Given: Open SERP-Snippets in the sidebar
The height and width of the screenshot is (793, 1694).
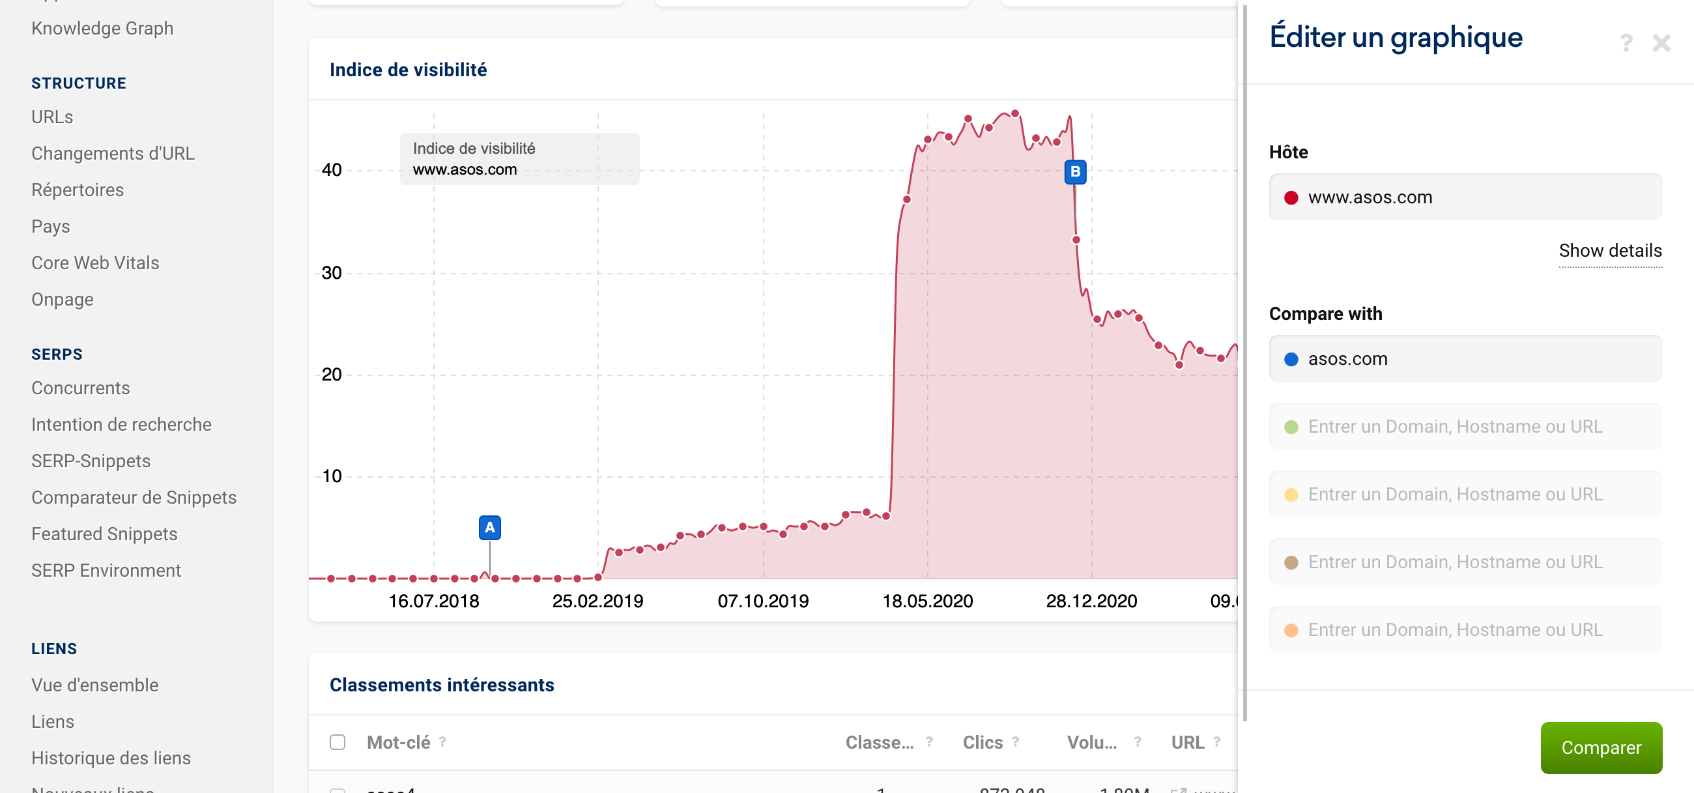Looking at the screenshot, I should click(x=91, y=461).
